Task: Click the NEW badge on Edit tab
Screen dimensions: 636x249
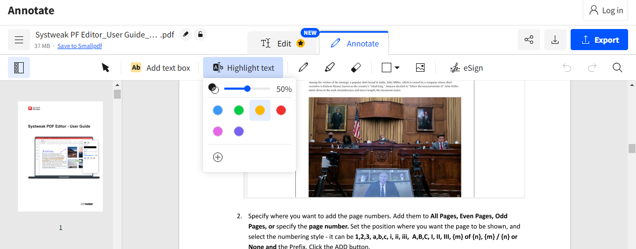Action: (x=310, y=33)
